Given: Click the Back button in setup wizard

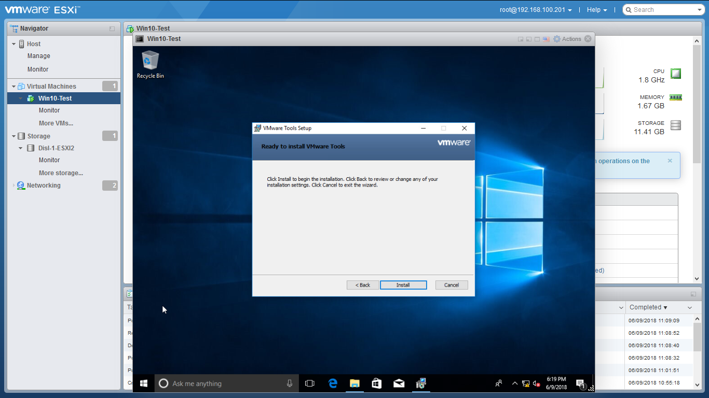Looking at the screenshot, I should click(362, 285).
